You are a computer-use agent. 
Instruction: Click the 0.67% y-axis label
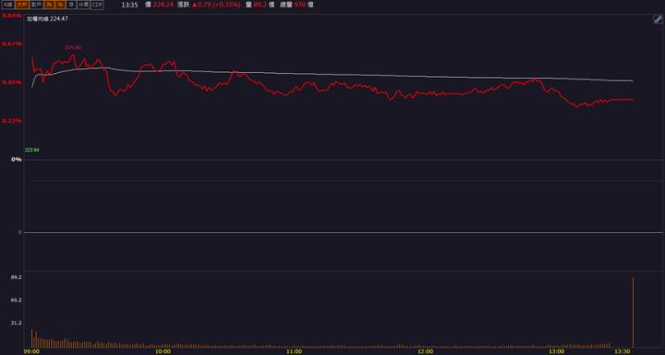pyautogui.click(x=12, y=43)
